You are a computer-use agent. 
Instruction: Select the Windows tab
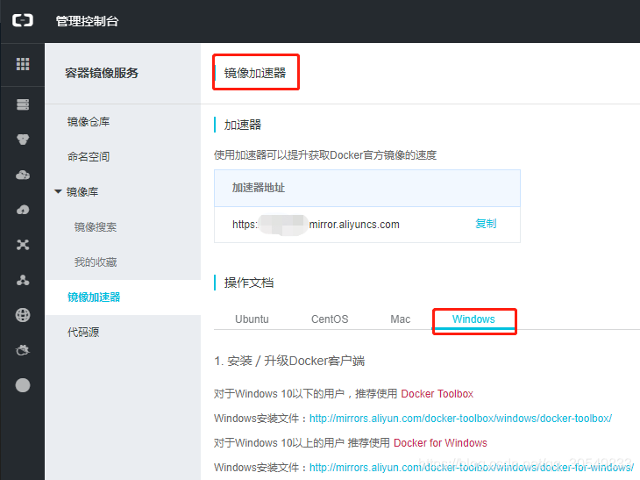point(473,319)
